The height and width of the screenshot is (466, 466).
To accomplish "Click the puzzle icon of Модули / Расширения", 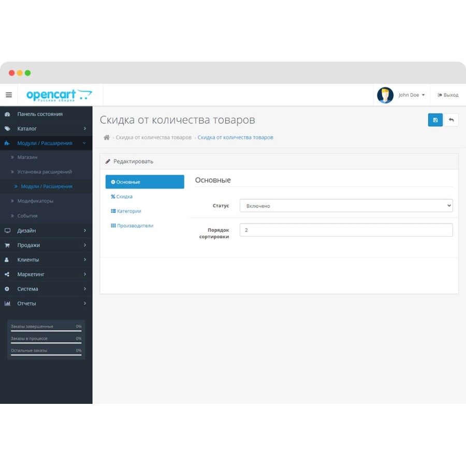I will [x=7, y=143].
